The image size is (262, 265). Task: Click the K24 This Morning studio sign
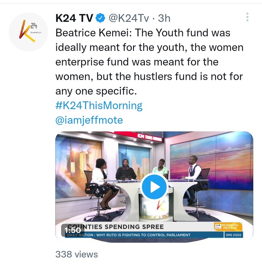(x=150, y=137)
